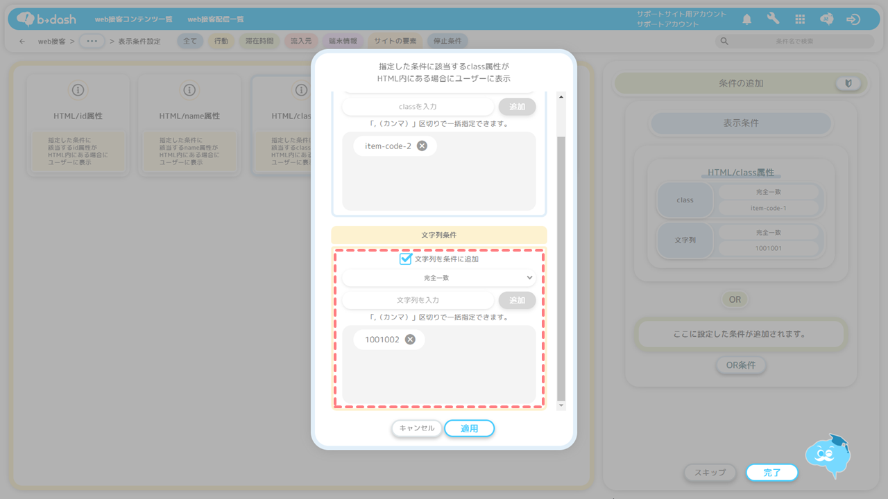Click the b+dash logo
This screenshot has width=888, height=499.
pos(46,19)
